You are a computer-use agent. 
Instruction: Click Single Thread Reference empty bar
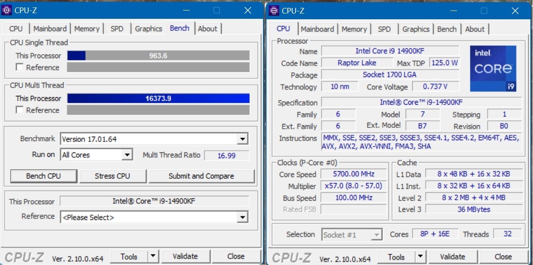[158, 67]
